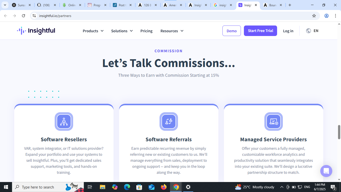Screen dimensions: 341x192
Task: Open the Chrome profile icon
Action: click(x=327, y=16)
